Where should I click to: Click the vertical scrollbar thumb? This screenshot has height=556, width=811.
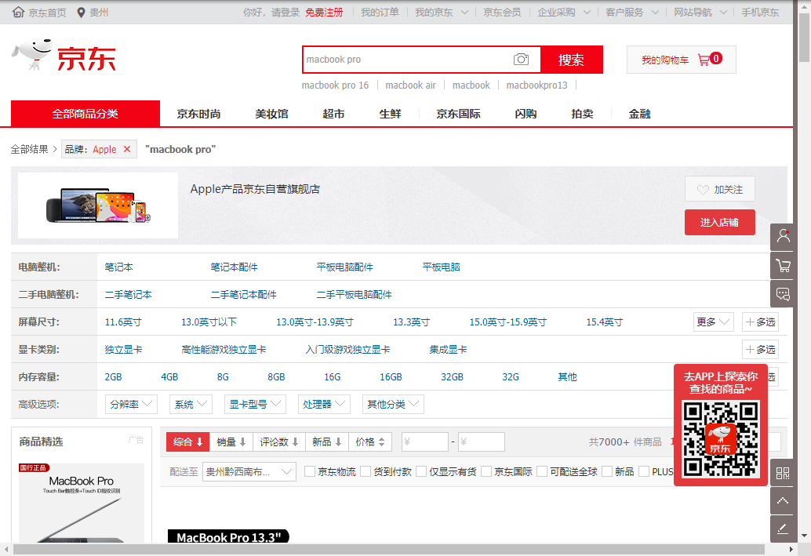(x=804, y=36)
